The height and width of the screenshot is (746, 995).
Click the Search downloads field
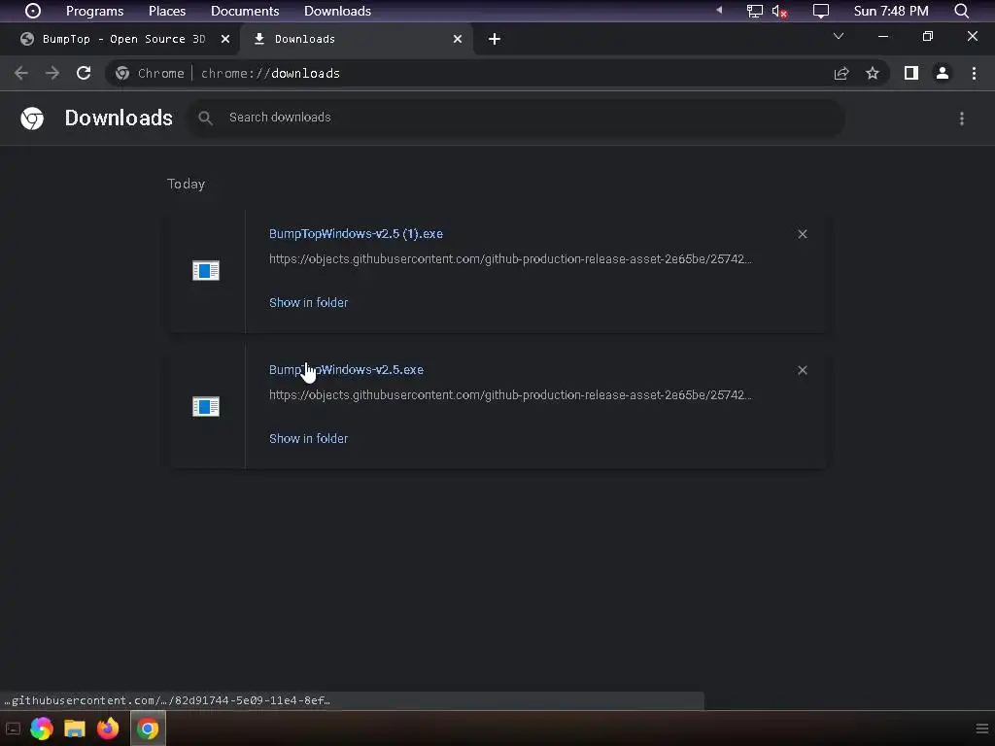tap(516, 118)
